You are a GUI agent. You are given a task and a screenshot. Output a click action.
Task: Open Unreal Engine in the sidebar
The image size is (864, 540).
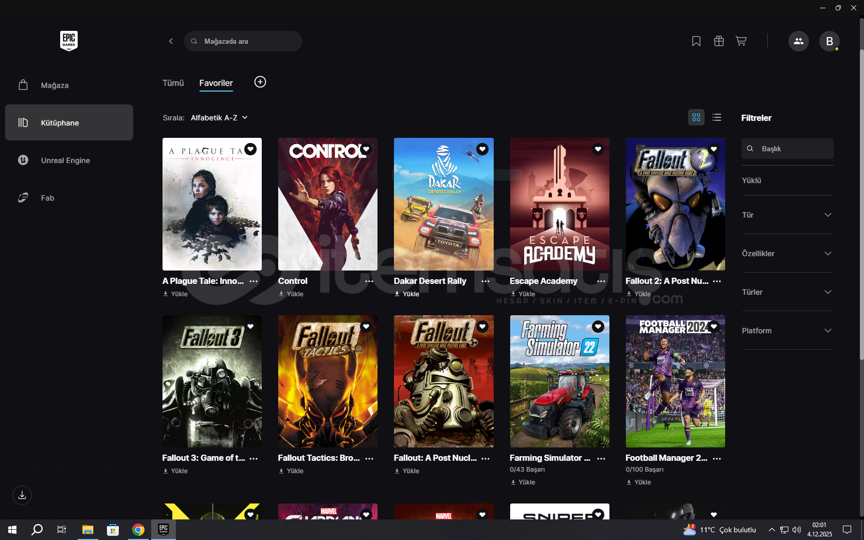(x=69, y=160)
